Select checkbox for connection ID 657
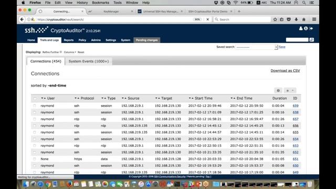 pos(35,119)
